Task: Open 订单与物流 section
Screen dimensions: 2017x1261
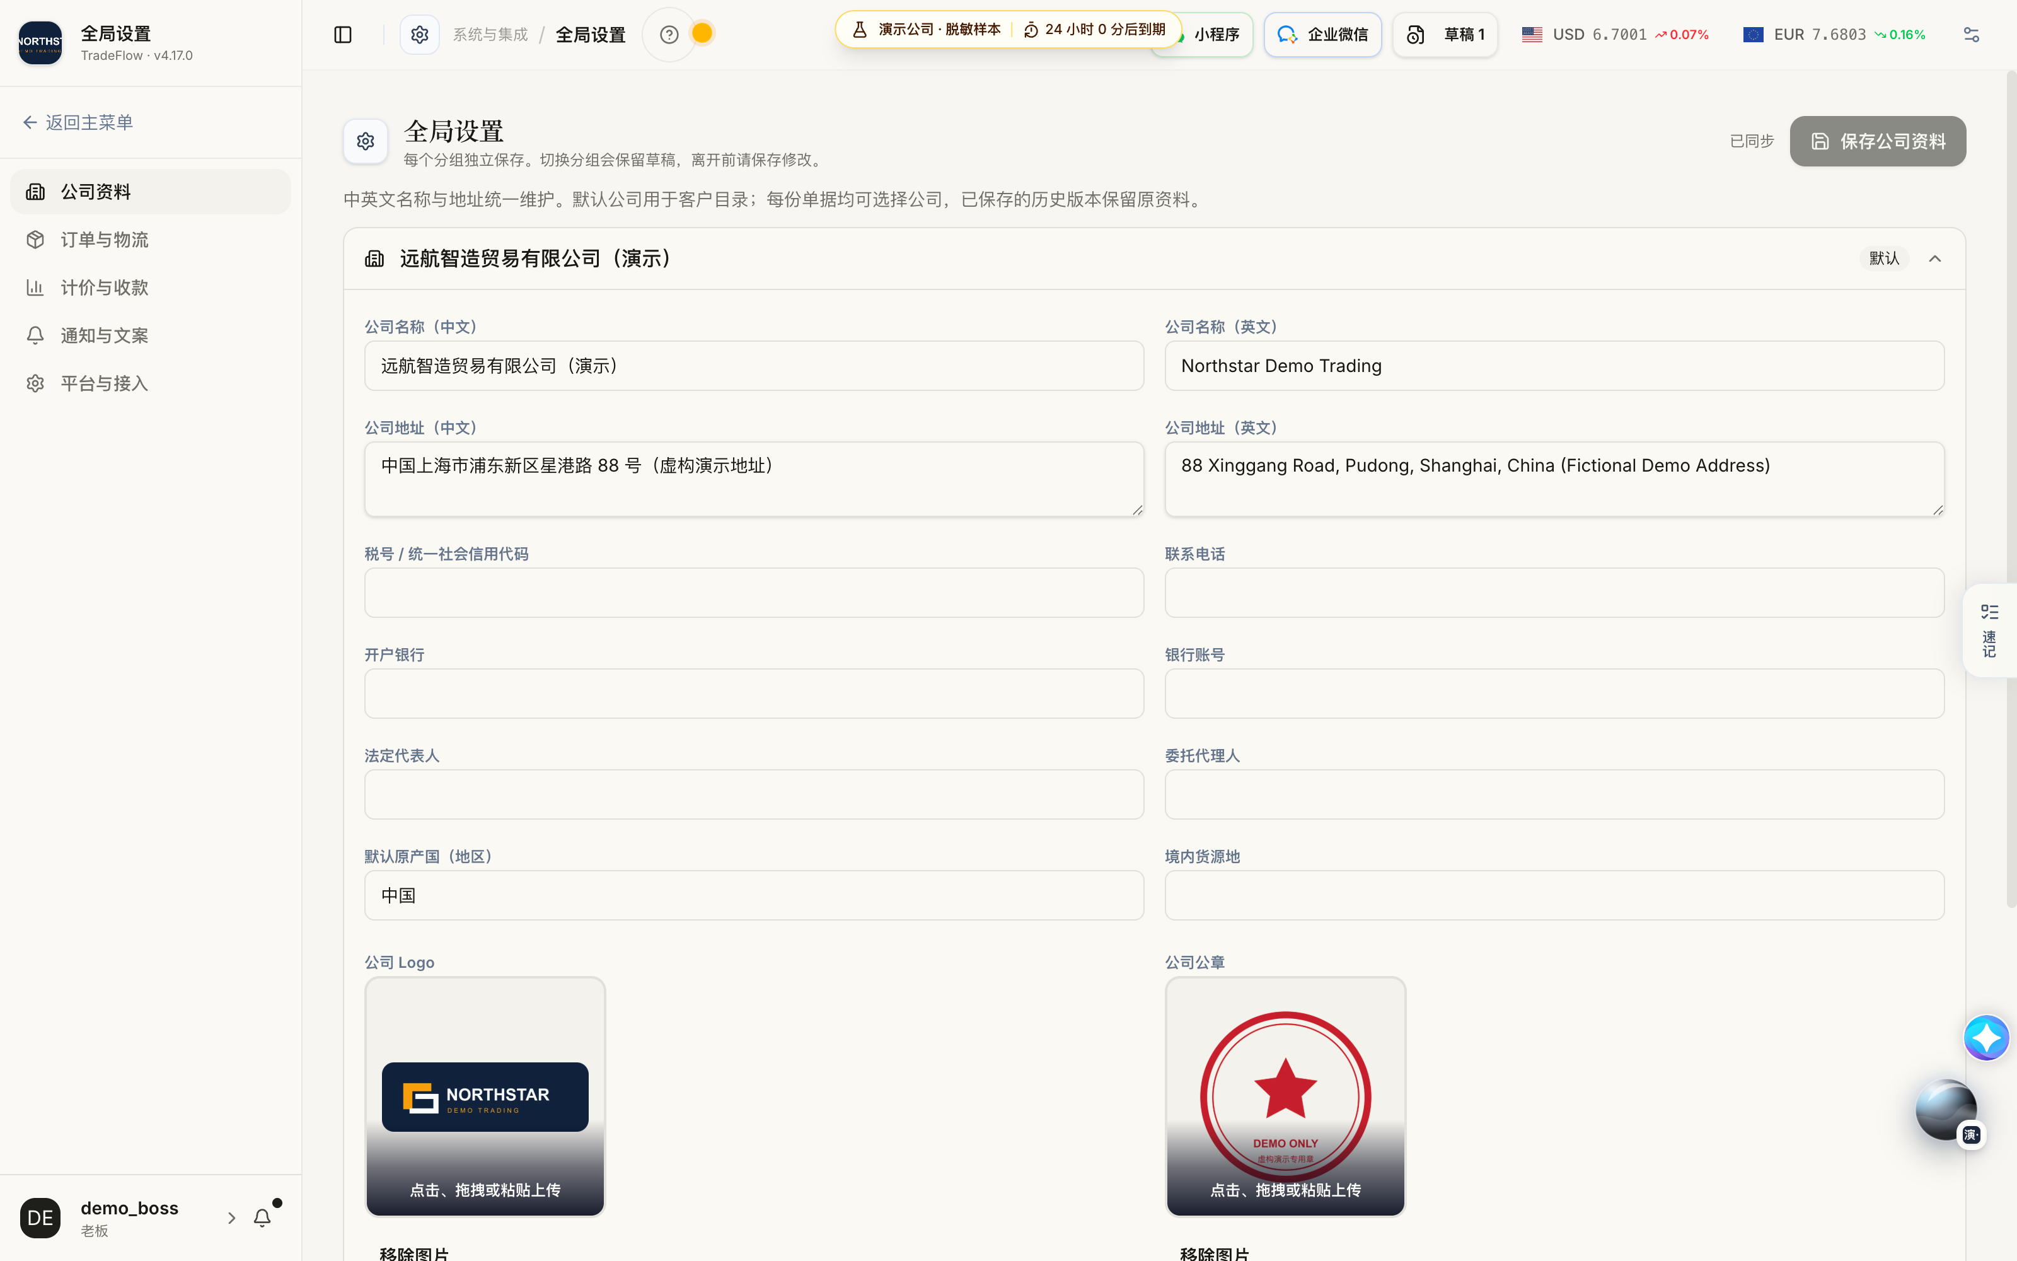Action: coord(151,240)
